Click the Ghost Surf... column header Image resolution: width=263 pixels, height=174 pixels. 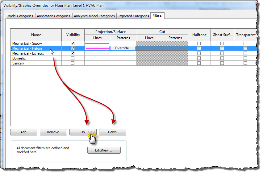click(x=223, y=35)
